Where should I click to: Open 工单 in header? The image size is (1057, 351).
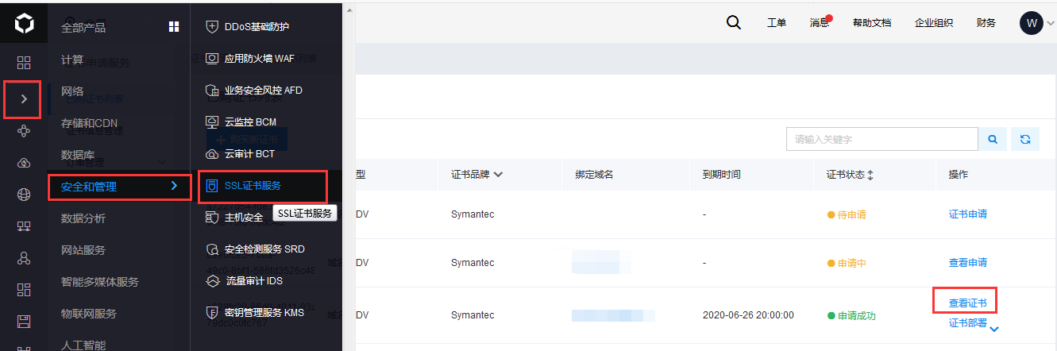point(777,23)
